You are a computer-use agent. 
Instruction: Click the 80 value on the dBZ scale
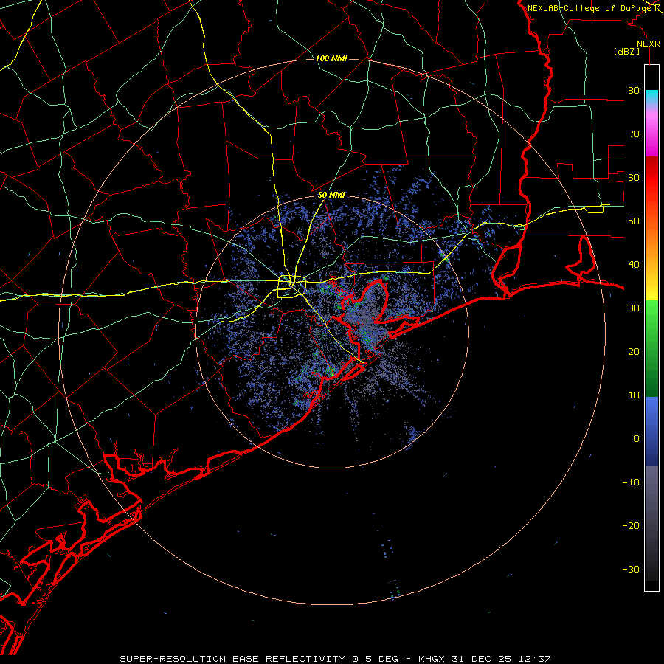[x=634, y=91]
